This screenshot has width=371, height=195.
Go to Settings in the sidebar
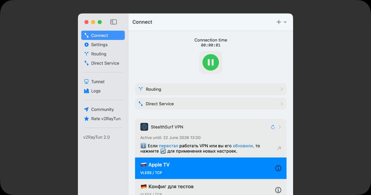point(99,45)
